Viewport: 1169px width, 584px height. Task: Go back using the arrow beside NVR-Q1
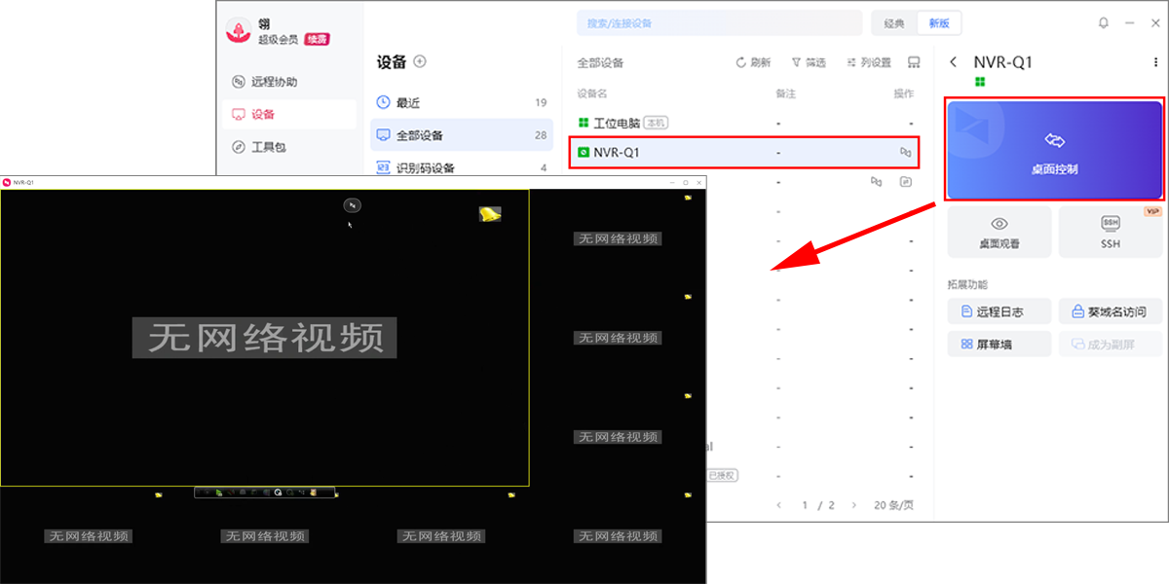tap(954, 62)
